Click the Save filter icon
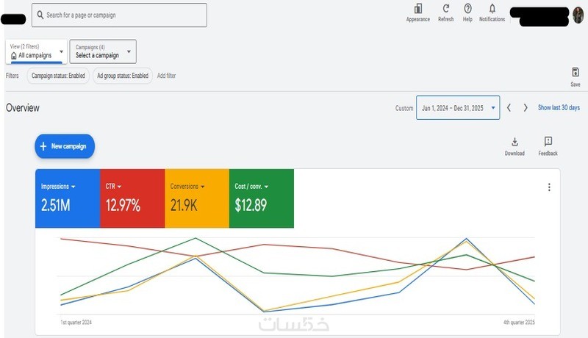The image size is (588, 338). tap(575, 72)
